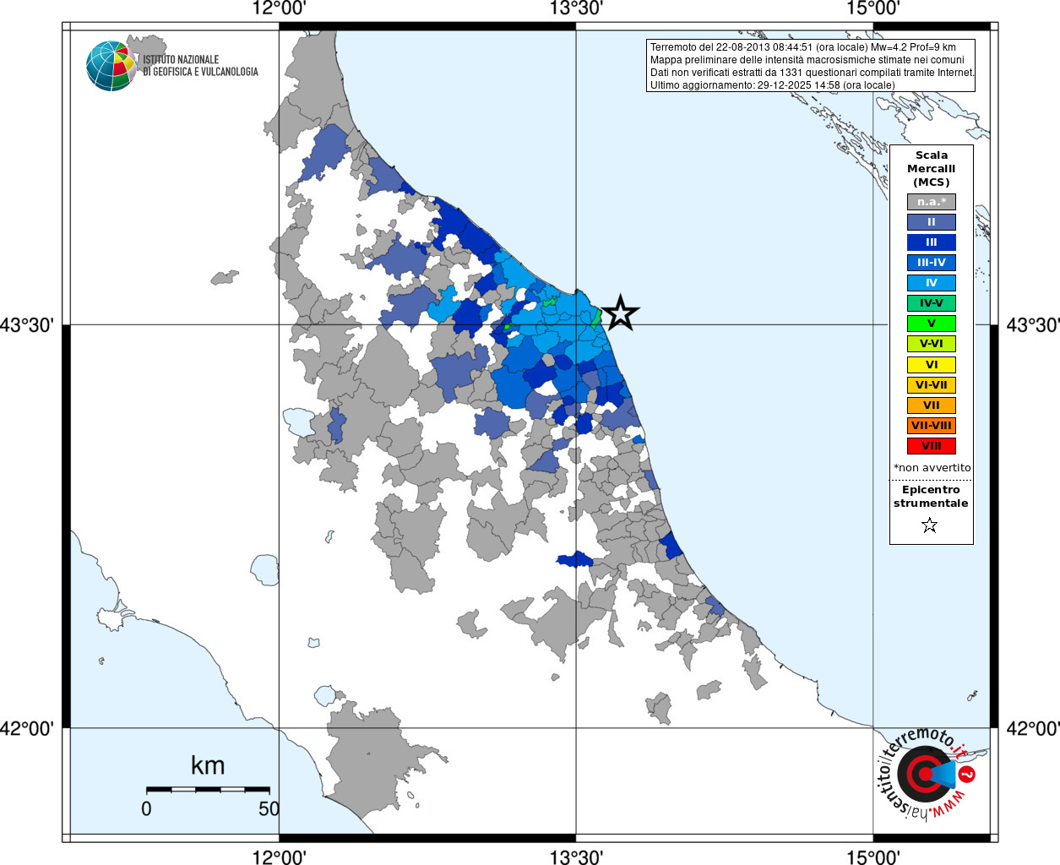
Task: Select the III intensity legend swatch
Action: tap(932, 242)
